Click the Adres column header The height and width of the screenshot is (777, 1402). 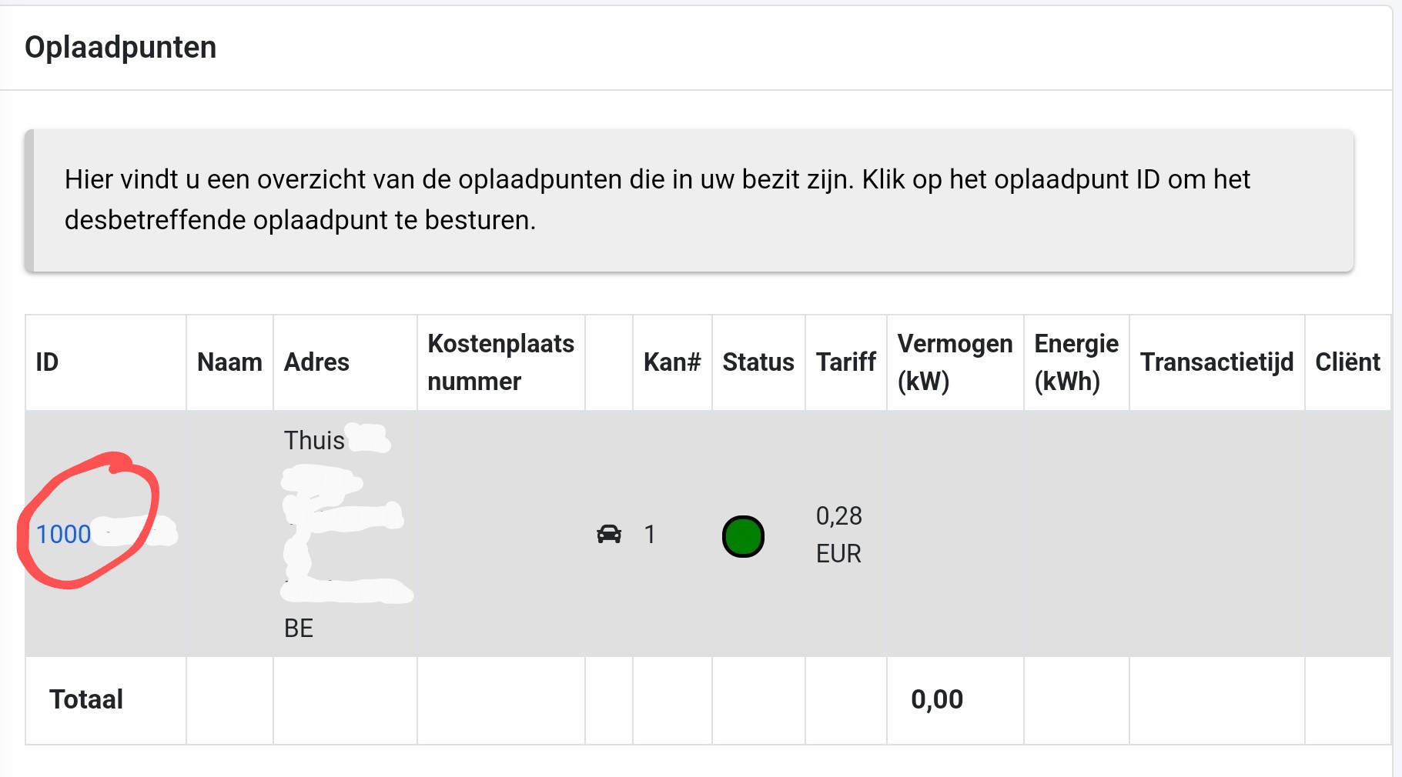[x=316, y=362]
